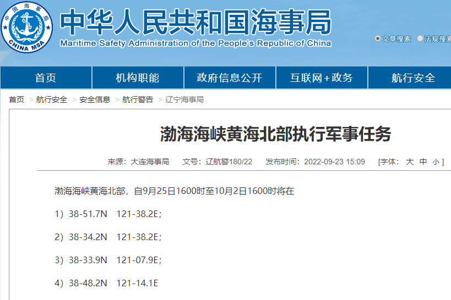Click the source text 来源:大连海事局
This screenshot has width=451, height=300.
(x=138, y=162)
